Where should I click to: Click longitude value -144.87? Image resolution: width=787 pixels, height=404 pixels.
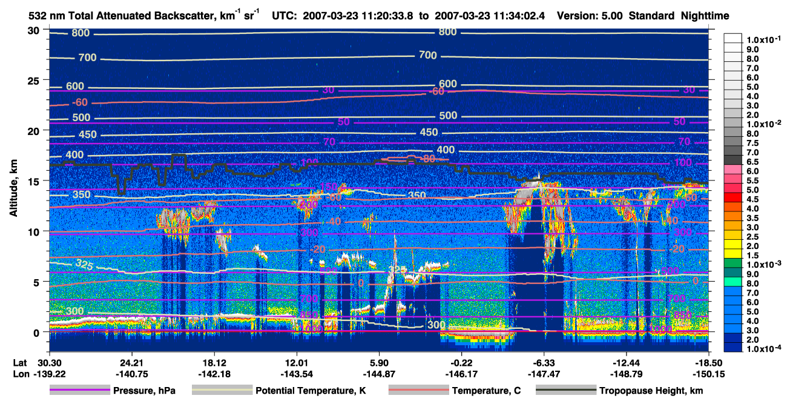tap(378, 374)
